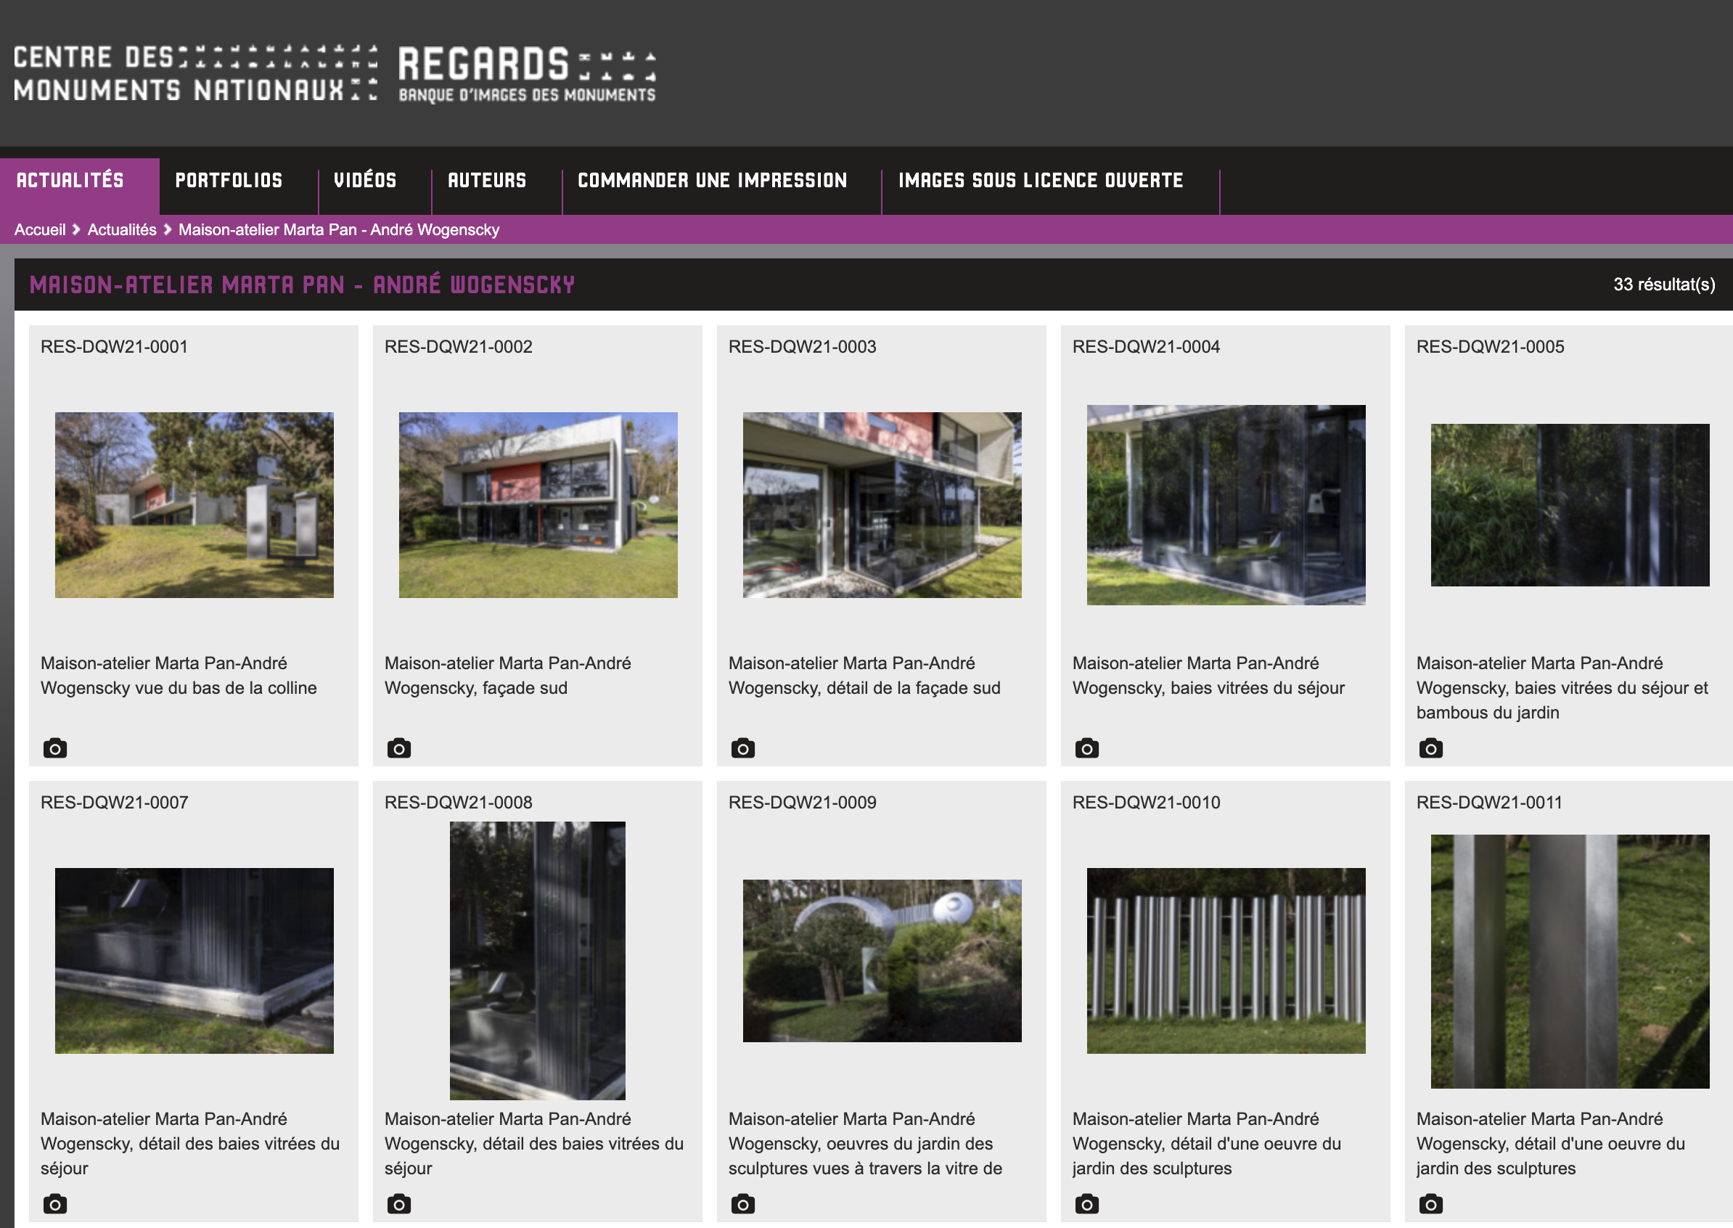1733x1228 pixels.
Task: Click camera icon under RES-DQW21-0009
Action: point(742,1204)
